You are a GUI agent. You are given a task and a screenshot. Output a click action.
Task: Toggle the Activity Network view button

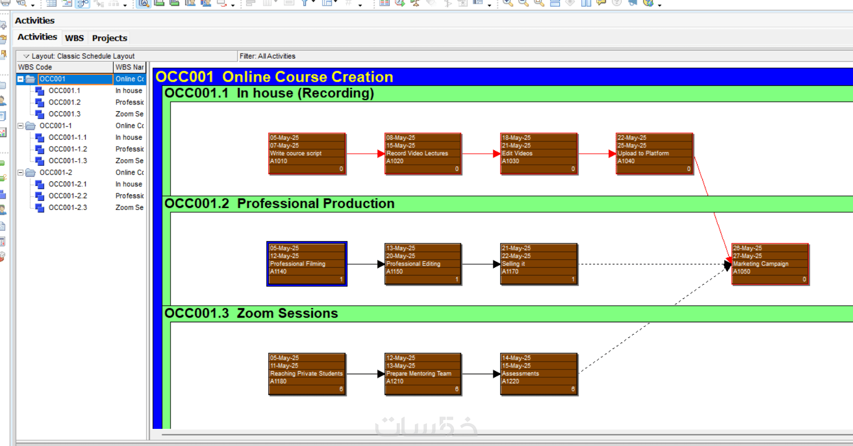coord(83,4)
